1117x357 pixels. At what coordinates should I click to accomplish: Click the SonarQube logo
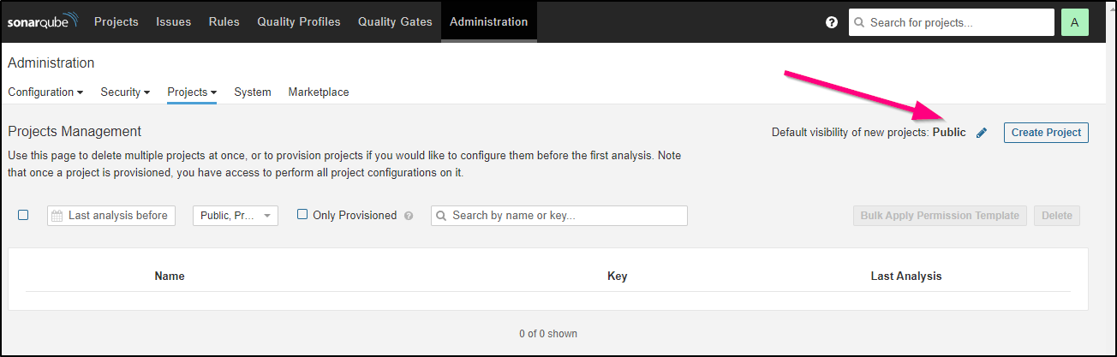tap(45, 21)
